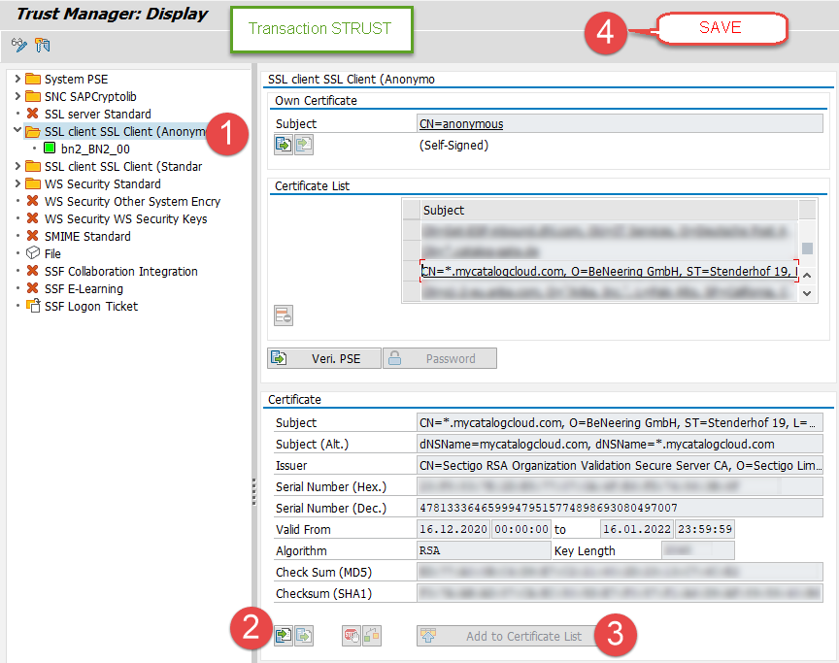Select the mycatalogcloud.com row in Certificate List
Screen dimensions: 839x663
[x=607, y=271]
